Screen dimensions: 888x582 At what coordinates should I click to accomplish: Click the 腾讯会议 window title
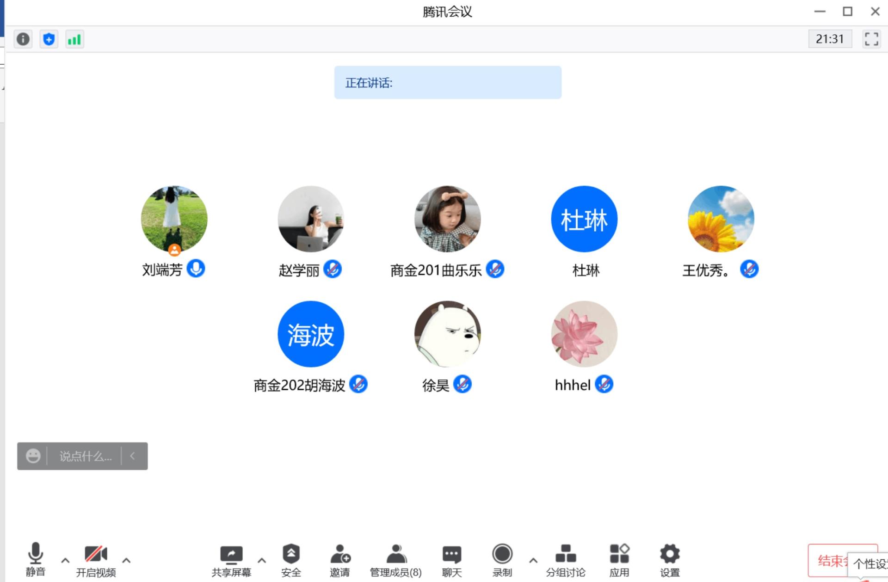point(447,12)
